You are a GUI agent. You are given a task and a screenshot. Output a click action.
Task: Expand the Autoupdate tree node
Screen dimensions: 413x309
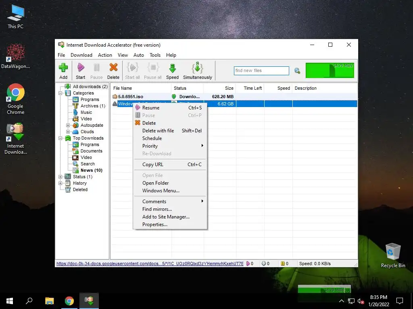(x=68, y=126)
